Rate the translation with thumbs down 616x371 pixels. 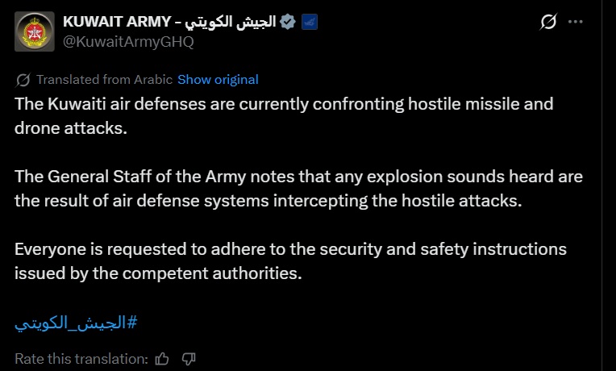(x=189, y=358)
